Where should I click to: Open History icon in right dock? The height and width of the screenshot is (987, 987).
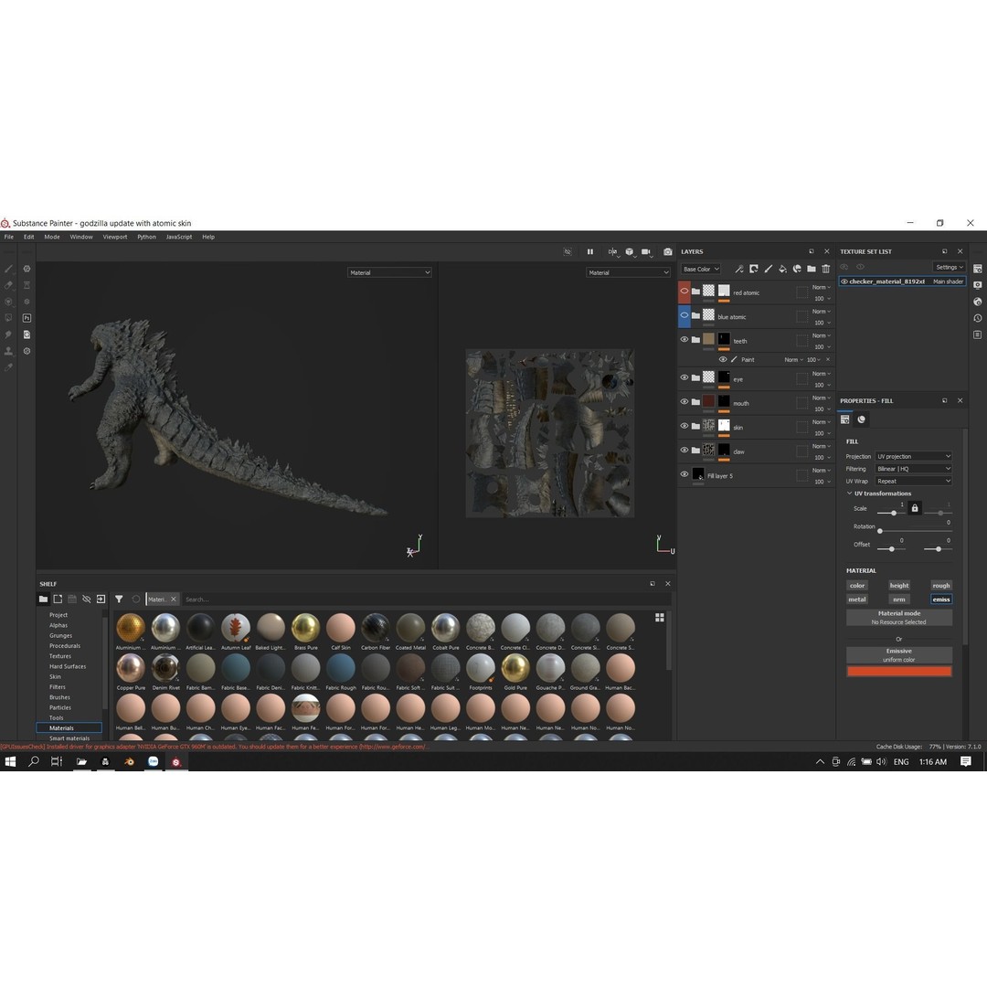coord(978,318)
